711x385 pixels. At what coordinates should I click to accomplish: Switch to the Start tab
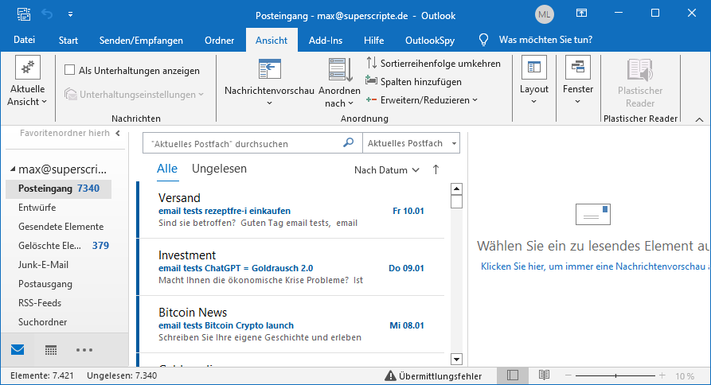pos(68,41)
